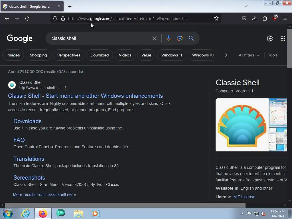Viewport: 292px width, 219px height.
Task: Open the extensions puzzle-piece icon
Action: (x=265, y=18)
